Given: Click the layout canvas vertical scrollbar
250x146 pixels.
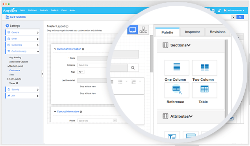Looking at the screenshot, I should [x=152, y=54].
